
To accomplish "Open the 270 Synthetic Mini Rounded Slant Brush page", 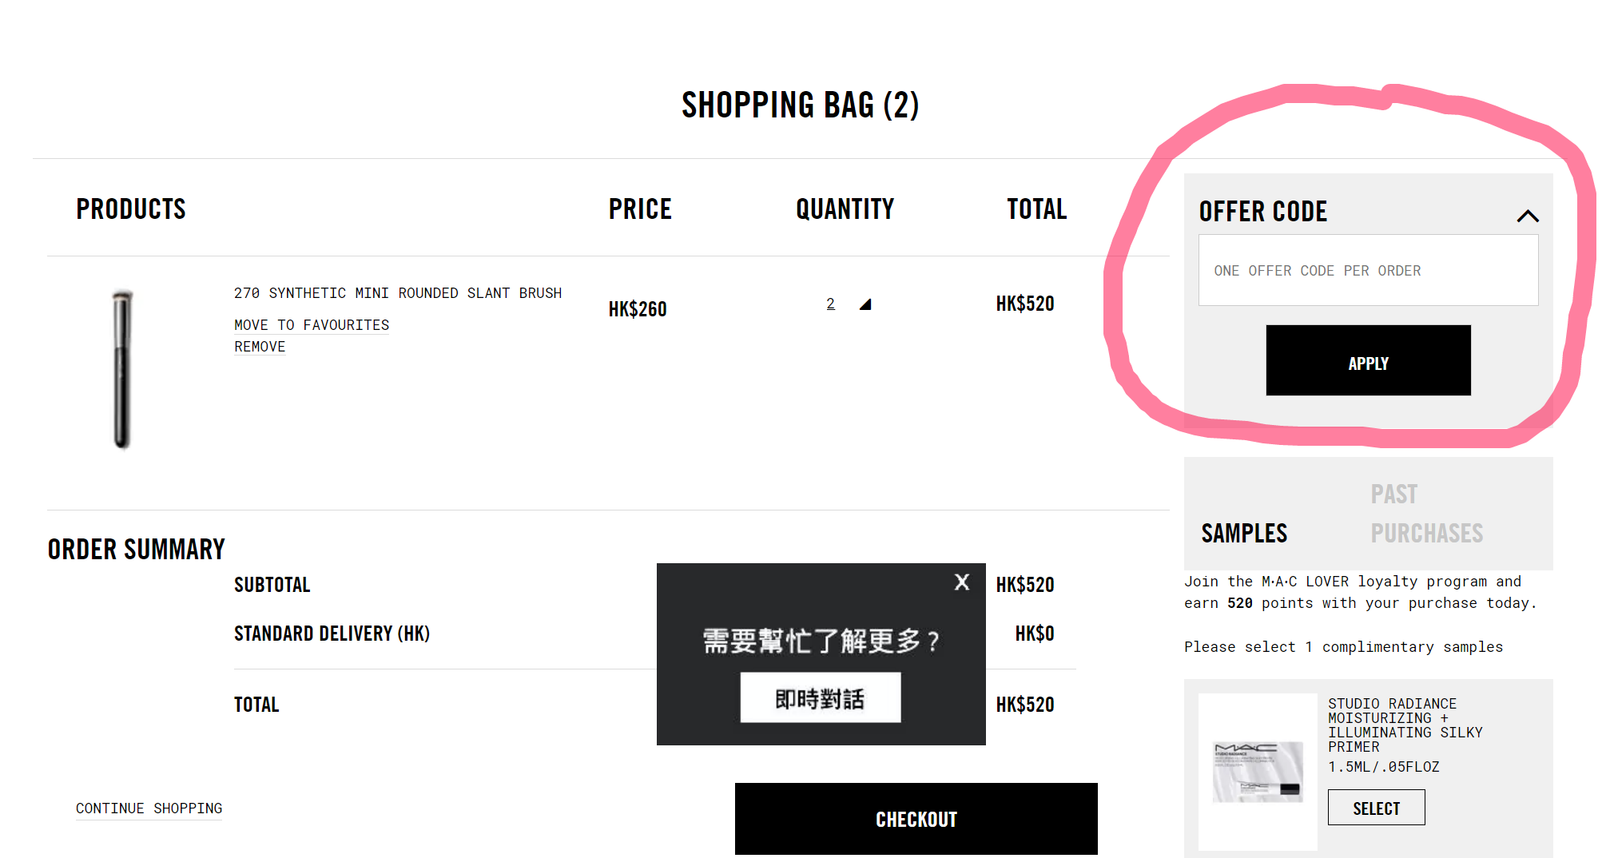I will click(x=397, y=292).
